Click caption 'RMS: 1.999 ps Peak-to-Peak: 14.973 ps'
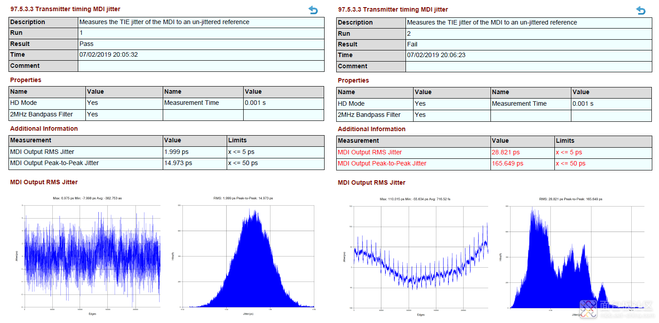 243,198
